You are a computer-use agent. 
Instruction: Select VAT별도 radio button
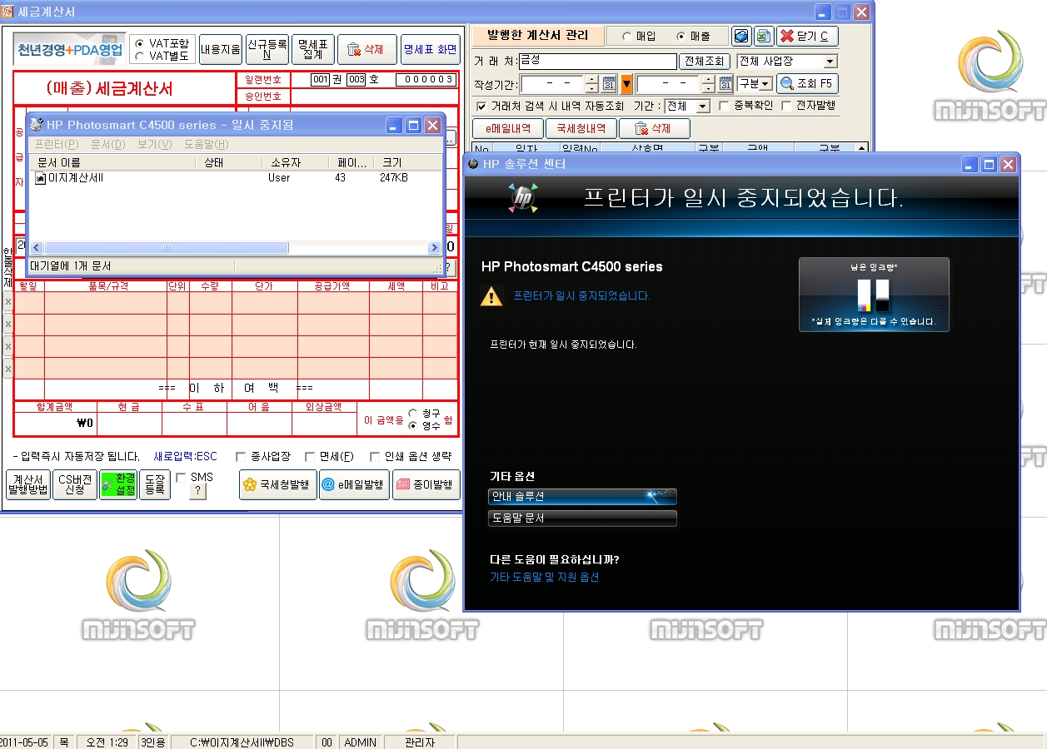[x=140, y=56]
